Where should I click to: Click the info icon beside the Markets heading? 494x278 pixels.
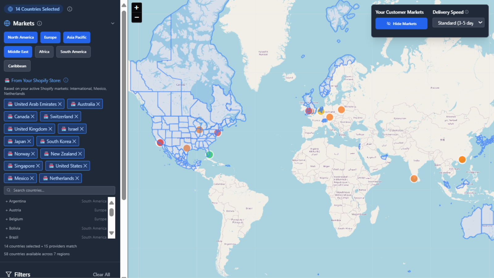click(x=39, y=23)
